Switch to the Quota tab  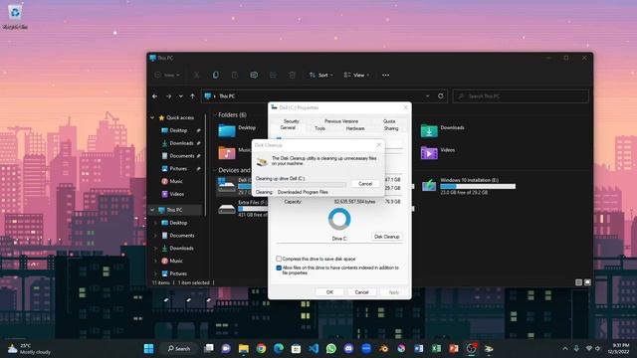tap(389, 121)
